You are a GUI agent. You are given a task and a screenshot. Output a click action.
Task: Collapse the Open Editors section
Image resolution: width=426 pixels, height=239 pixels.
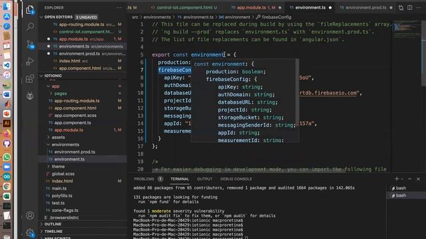(x=59, y=17)
